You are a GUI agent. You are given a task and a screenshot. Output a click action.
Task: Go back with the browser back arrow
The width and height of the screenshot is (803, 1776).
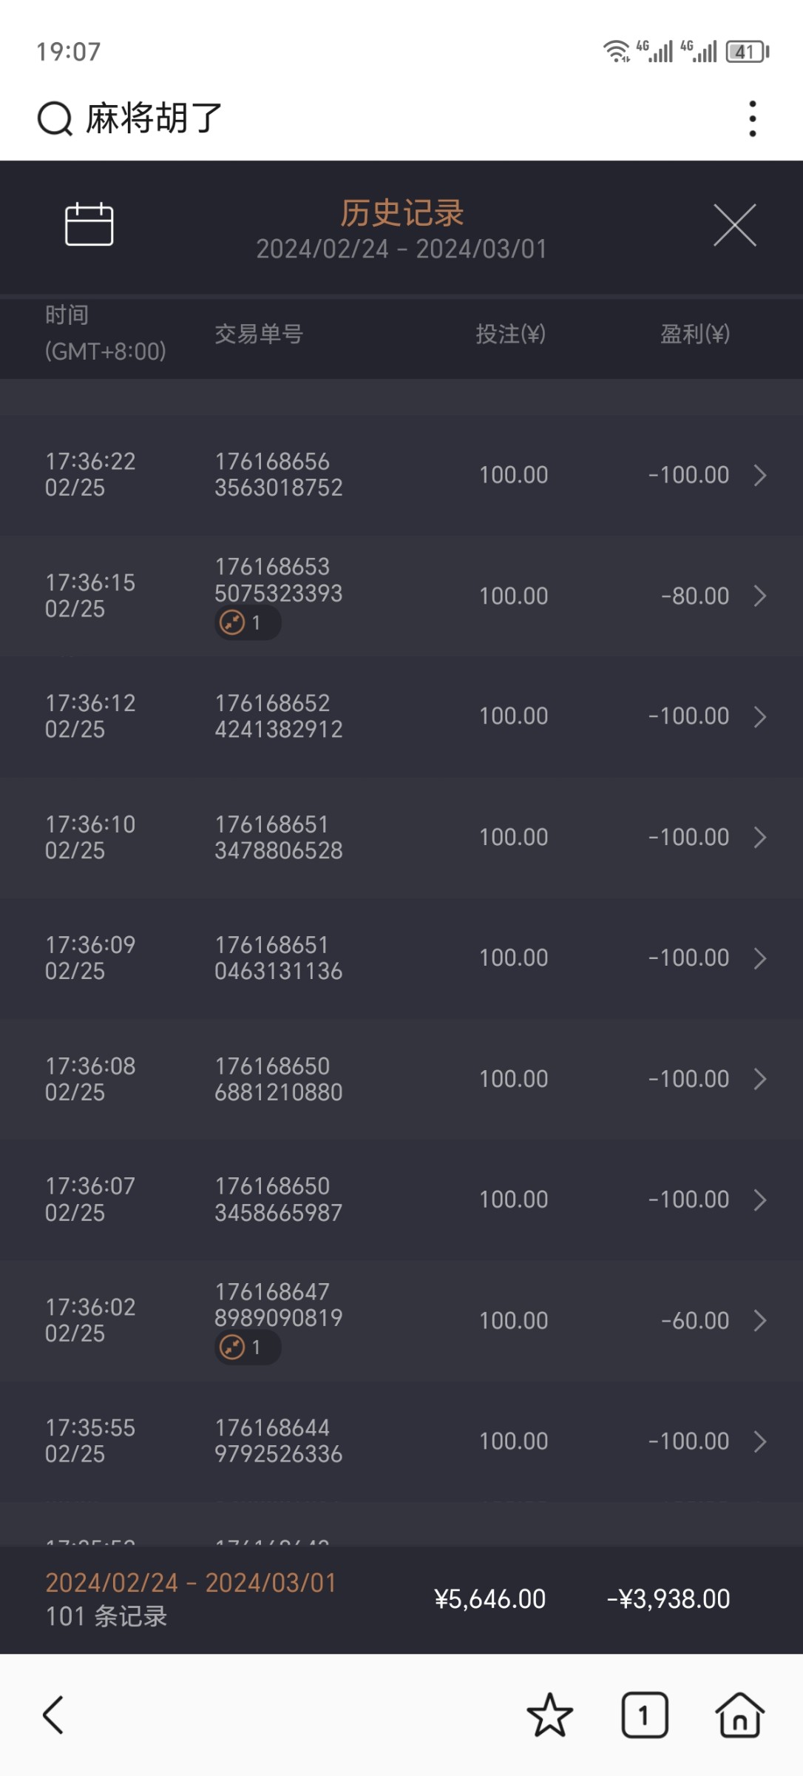[x=53, y=1715]
